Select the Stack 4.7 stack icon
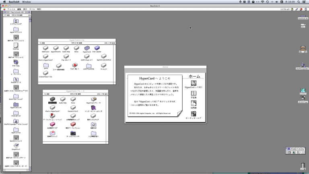Screen dimensions: 309x174 pos(87,56)
